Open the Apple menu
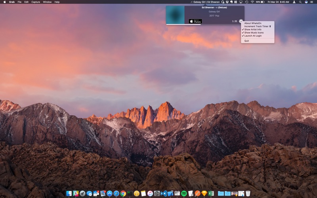 (5, 2)
